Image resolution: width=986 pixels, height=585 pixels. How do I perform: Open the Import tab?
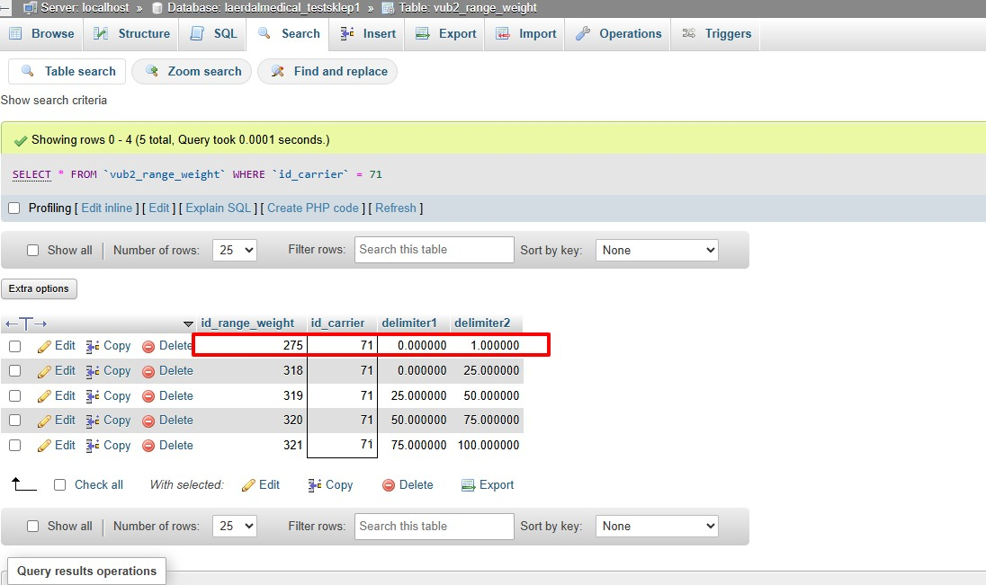(525, 34)
